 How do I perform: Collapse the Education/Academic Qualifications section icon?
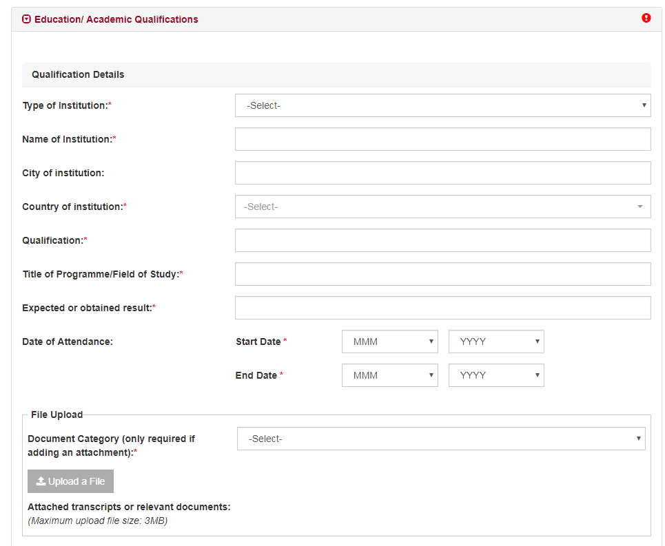coord(26,19)
